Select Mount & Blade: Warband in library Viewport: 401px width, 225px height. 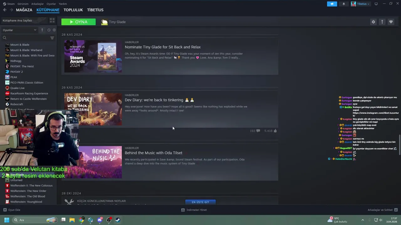click(x=26, y=50)
